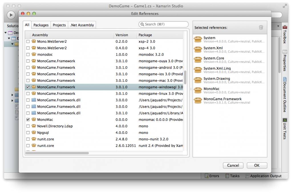This screenshot has height=195, width=292.
Task: Click the package icon in the xsp-2 row
Action: point(34,42)
